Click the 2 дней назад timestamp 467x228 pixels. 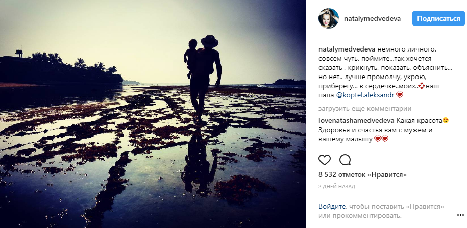(x=337, y=187)
